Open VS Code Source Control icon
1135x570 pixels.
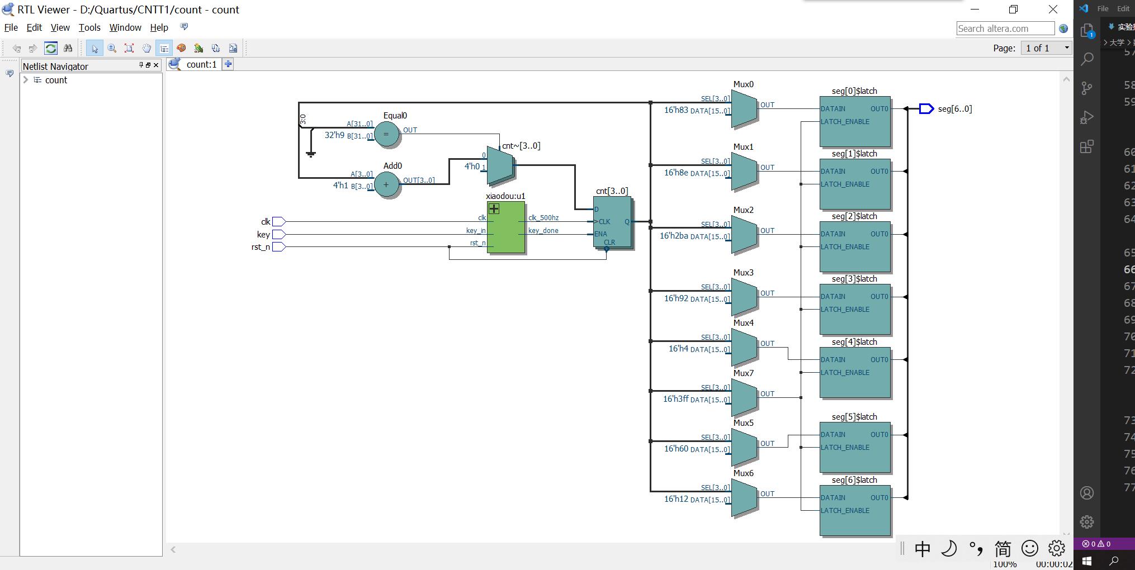(1087, 88)
